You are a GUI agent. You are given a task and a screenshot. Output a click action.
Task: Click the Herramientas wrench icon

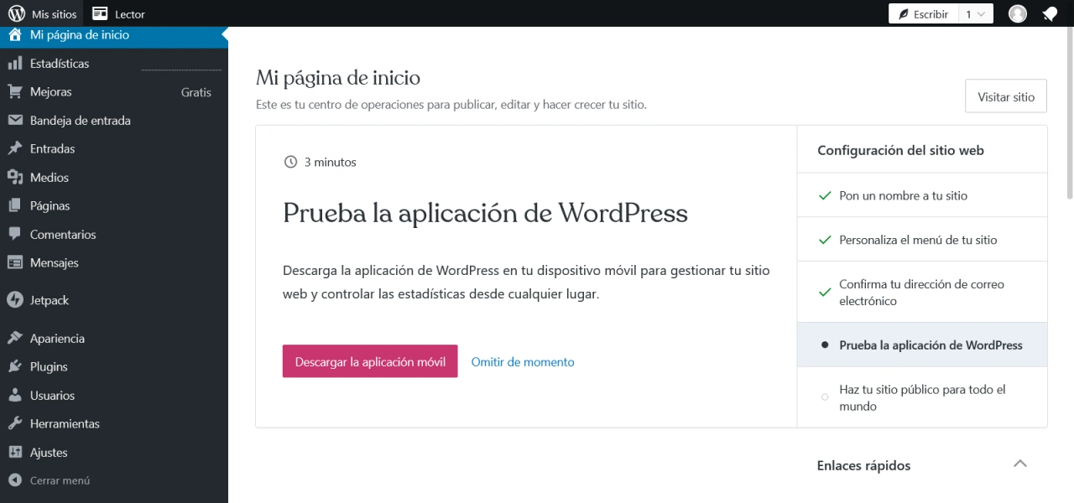(x=14, y=424)
